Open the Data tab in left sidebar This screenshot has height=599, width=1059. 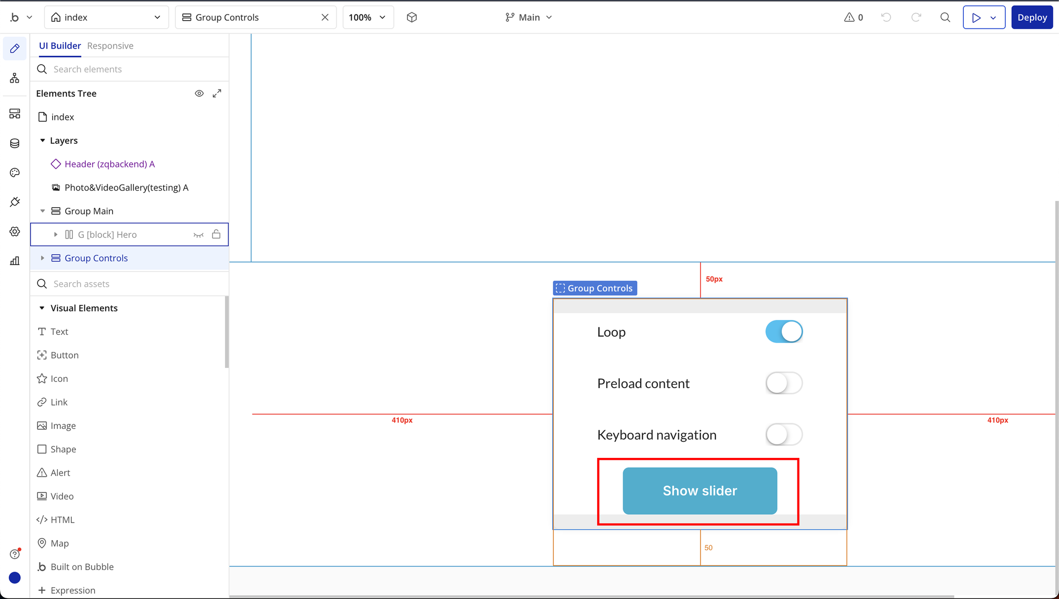tap(14, 143)
